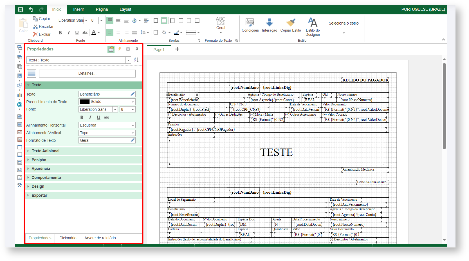Toggle bold in ribbon Fonte group

(x=60, y=33)
